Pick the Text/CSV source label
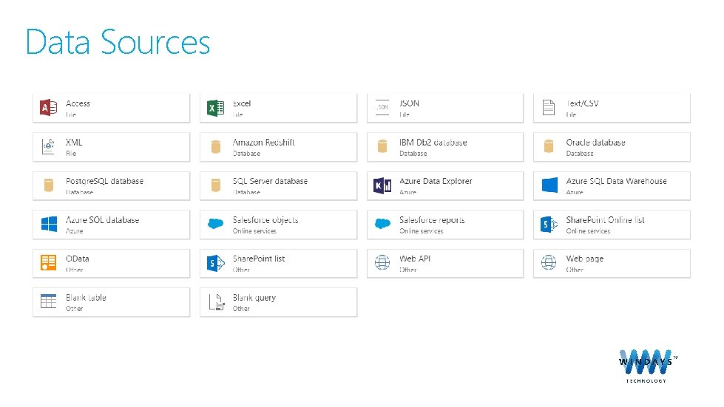Viewport: 724px width, 407px height. pos(583,103)
